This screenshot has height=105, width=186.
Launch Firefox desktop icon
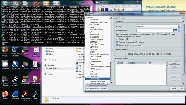tap(5, 95)
